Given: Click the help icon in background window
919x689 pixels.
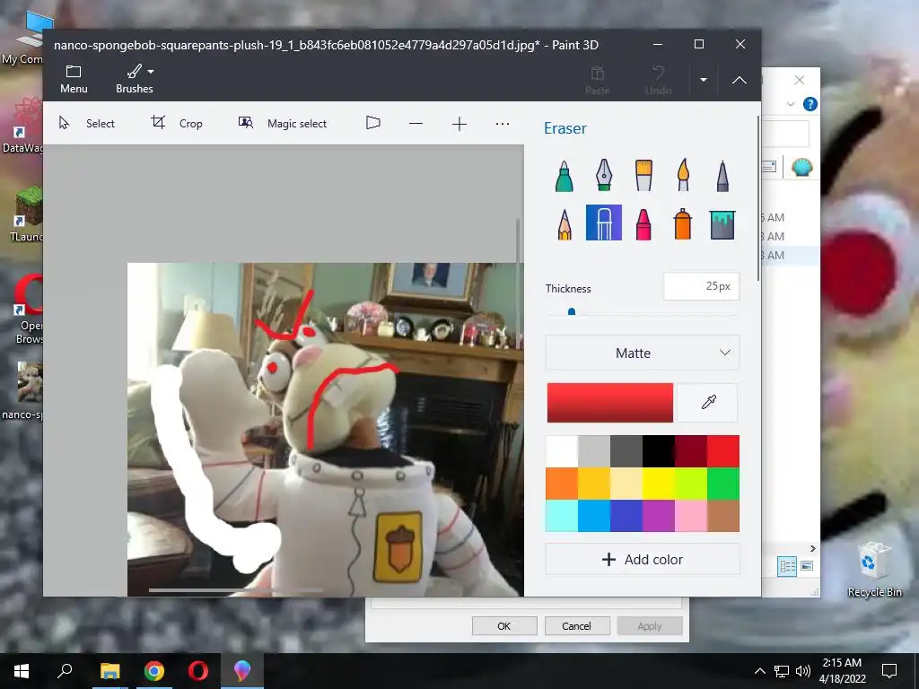Looking at the screenshot, I should tap(810, 104).
